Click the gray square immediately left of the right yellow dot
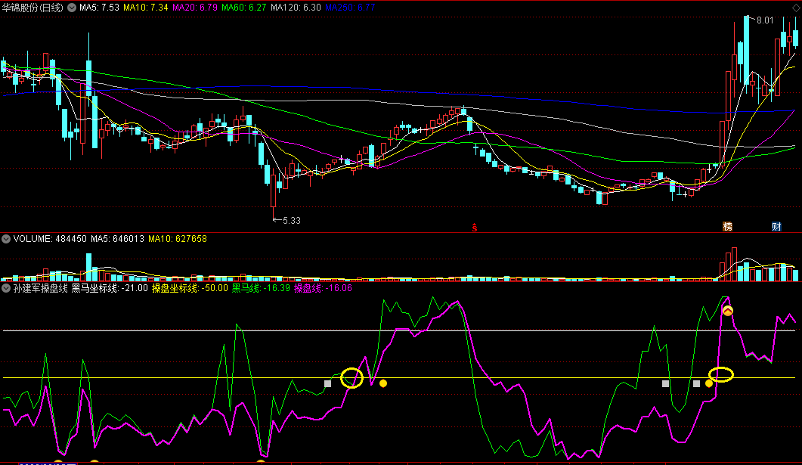Viewport: 802px width, 465px height. 697,383
